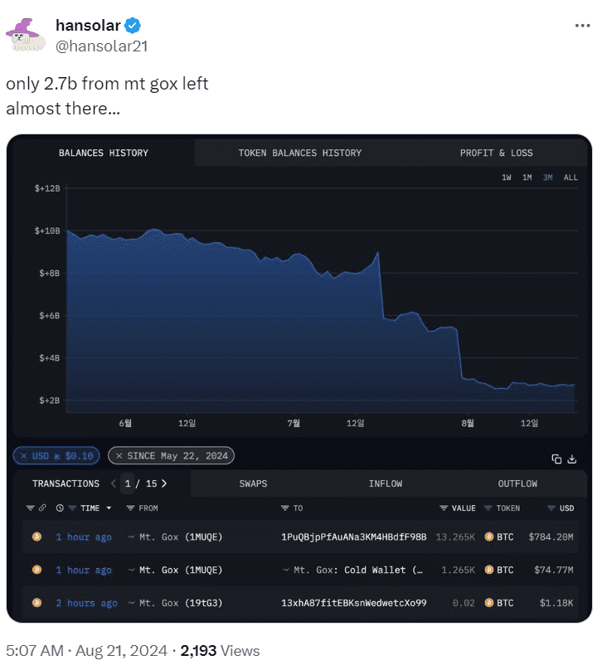Open the SWAPS tab

pyautogui.click(x=253, y=483)
